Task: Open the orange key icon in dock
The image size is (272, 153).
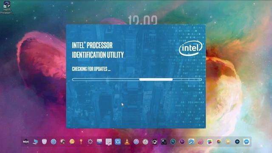Action: point(81,142)
